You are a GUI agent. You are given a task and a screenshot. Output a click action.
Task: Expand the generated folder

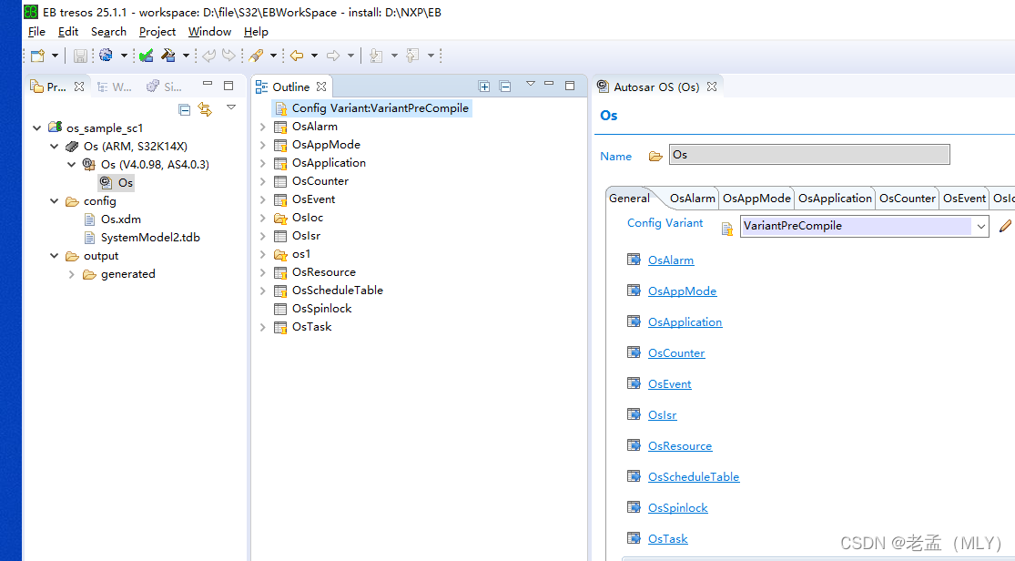coord(71,274)
